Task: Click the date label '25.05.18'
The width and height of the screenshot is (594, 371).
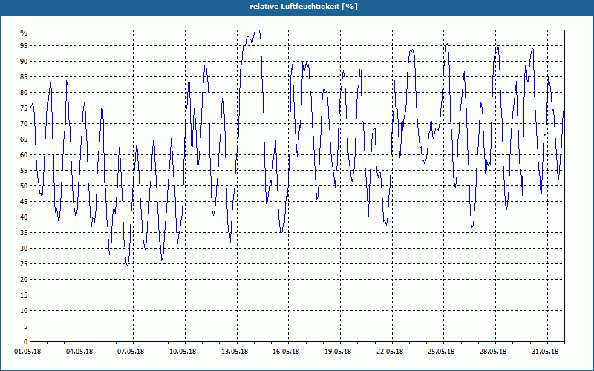Action: pos(442,352)
